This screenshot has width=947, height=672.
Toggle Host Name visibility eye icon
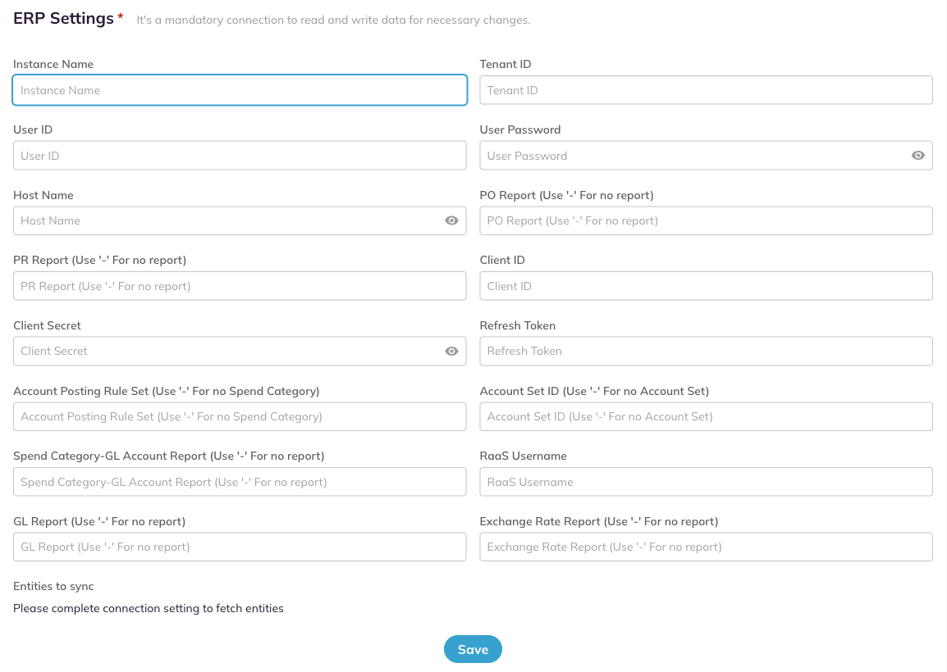click(x=451, y=220)
